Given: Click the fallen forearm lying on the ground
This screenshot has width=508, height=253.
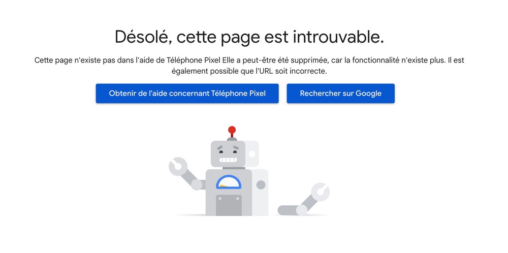Looking at the screenshot, I should [x=289, y=210].
